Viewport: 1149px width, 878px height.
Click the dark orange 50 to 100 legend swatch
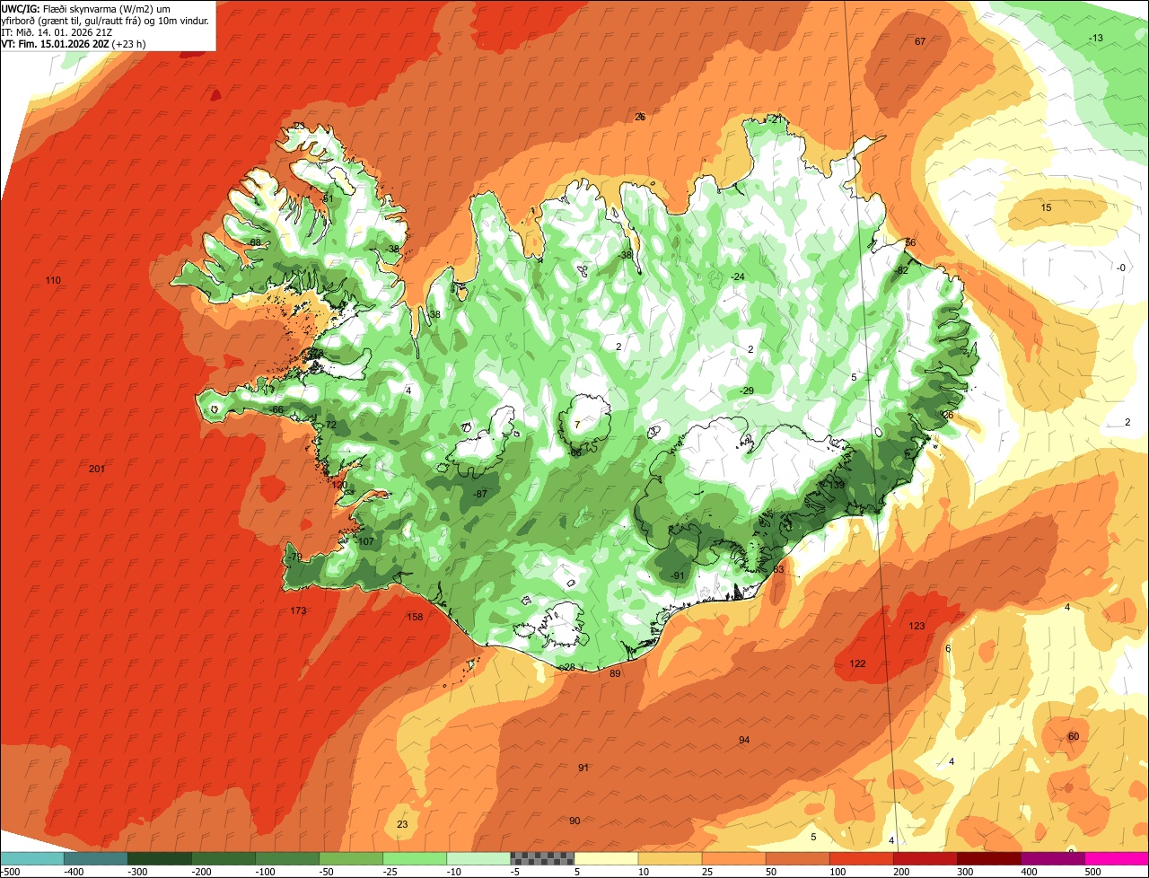tap(797, 858)
